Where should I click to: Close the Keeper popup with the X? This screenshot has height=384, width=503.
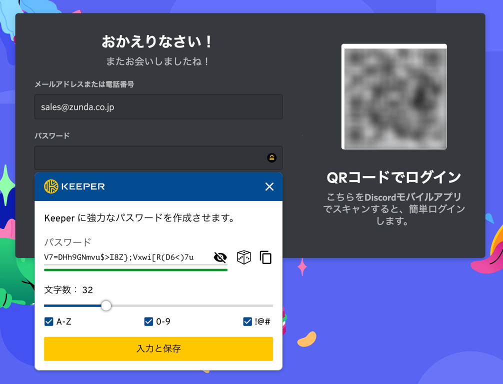[x=269, y=186]
